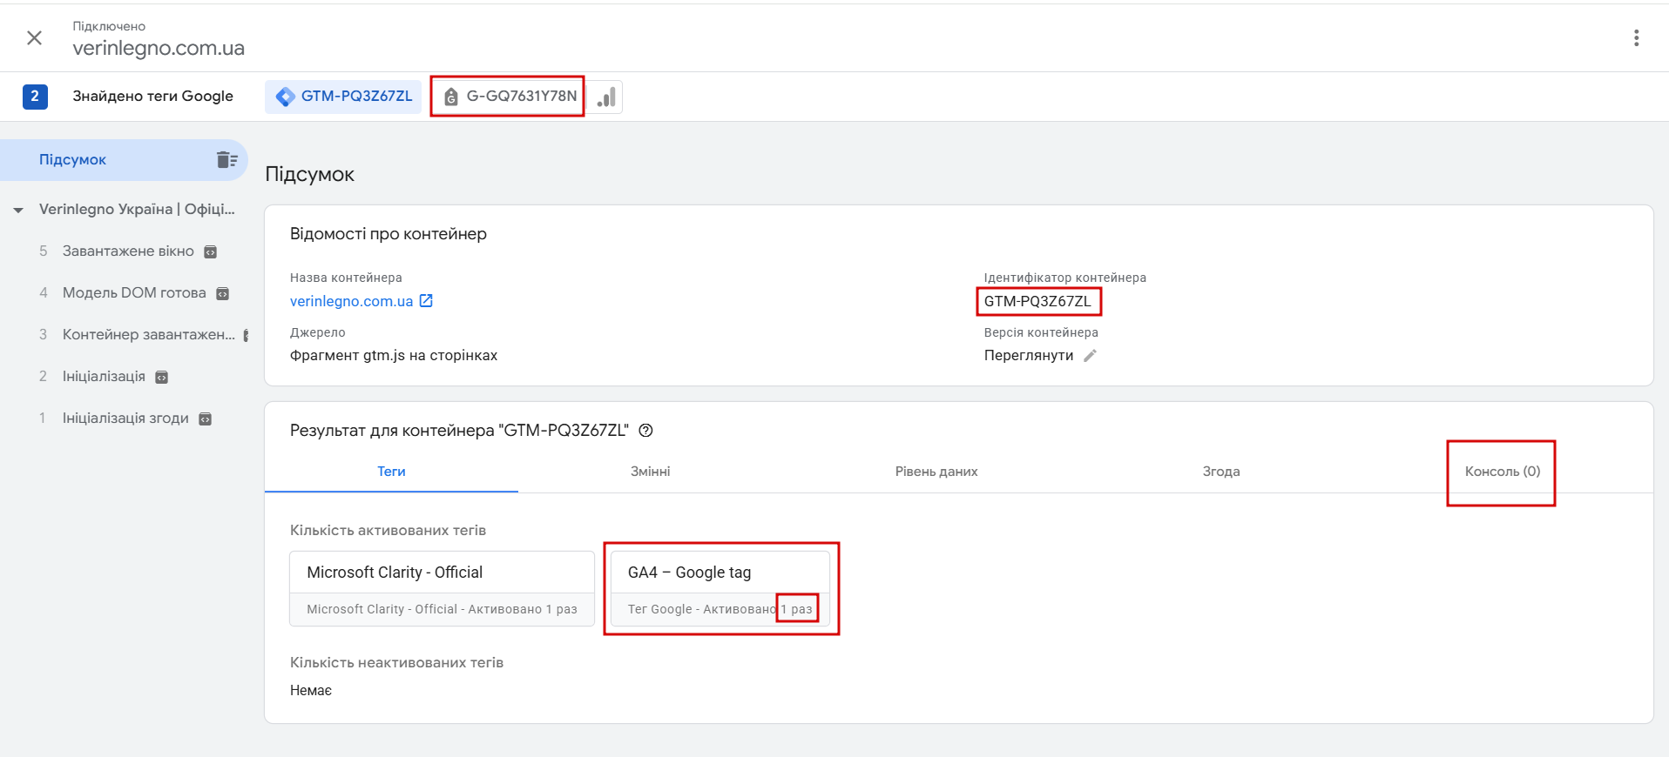The image size is (1669, 757).
Task: Switch to the Змінні tab
Action: [x=650, y=472]
